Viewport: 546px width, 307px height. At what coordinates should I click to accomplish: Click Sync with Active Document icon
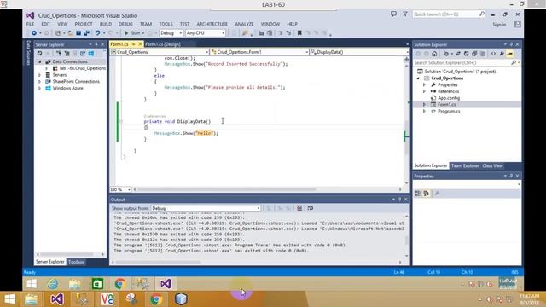pyautogui.click(x=458, y=54)
